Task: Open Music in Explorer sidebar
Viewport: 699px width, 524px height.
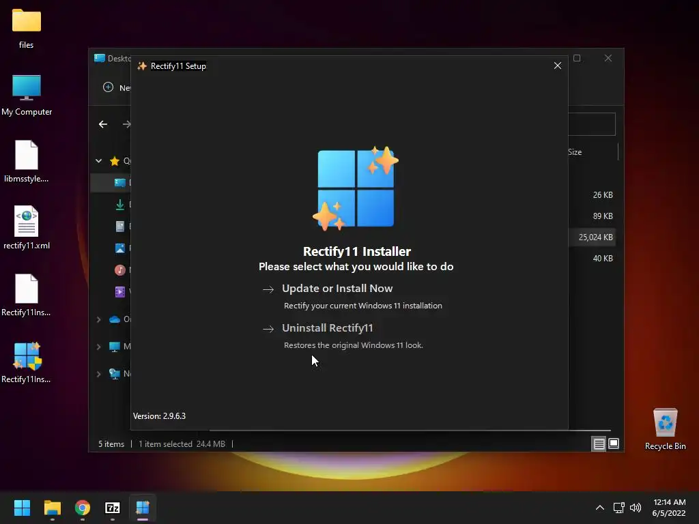Action: 120,270
